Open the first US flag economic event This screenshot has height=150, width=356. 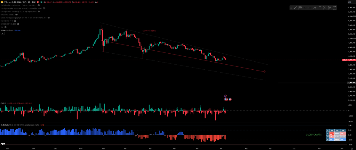[226, 99]
